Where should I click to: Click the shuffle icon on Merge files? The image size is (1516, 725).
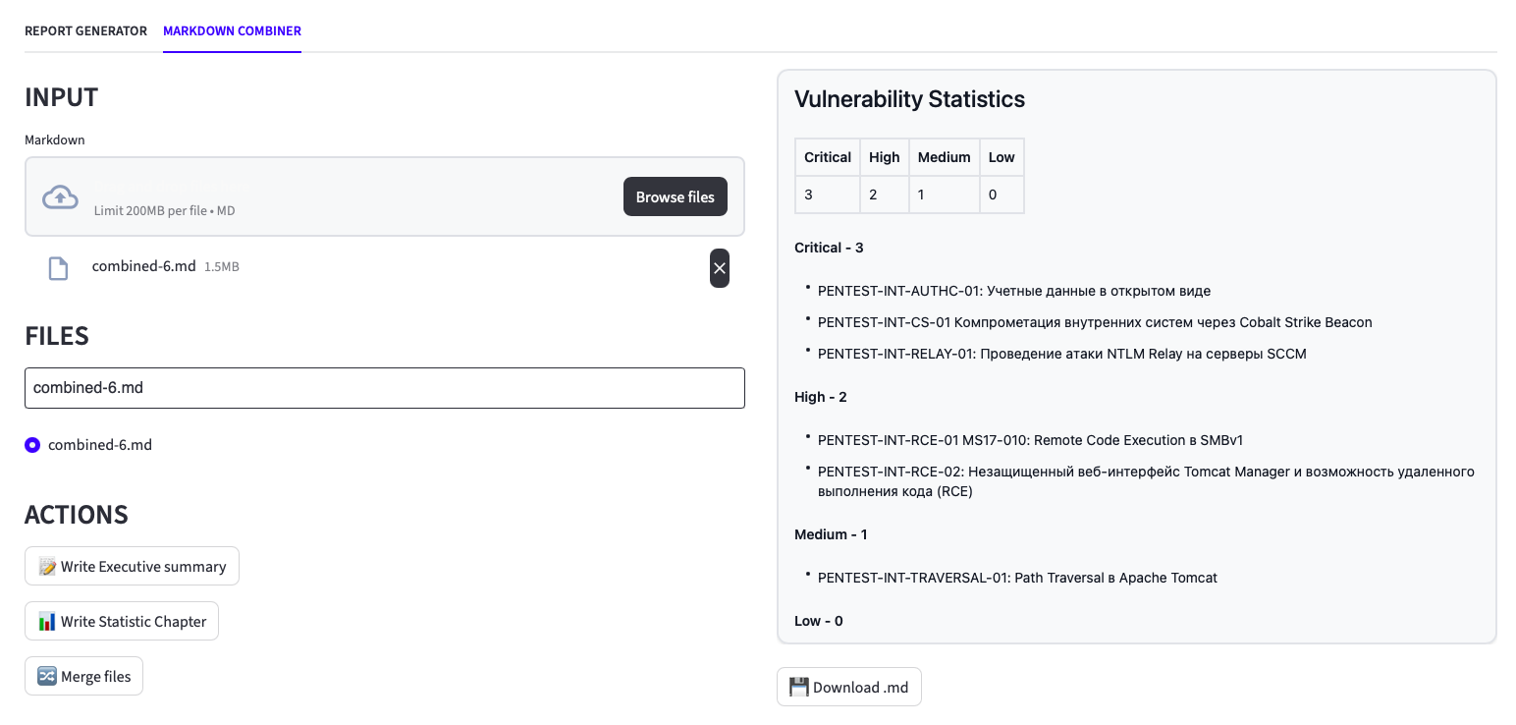click(47, 677)
